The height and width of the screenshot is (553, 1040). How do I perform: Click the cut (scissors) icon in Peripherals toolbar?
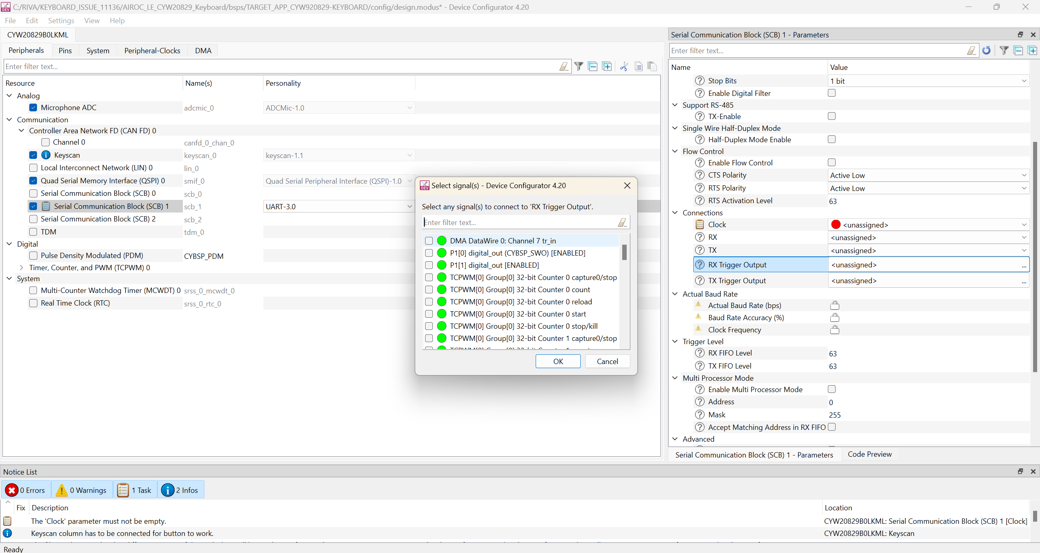(x=624, y=67)
